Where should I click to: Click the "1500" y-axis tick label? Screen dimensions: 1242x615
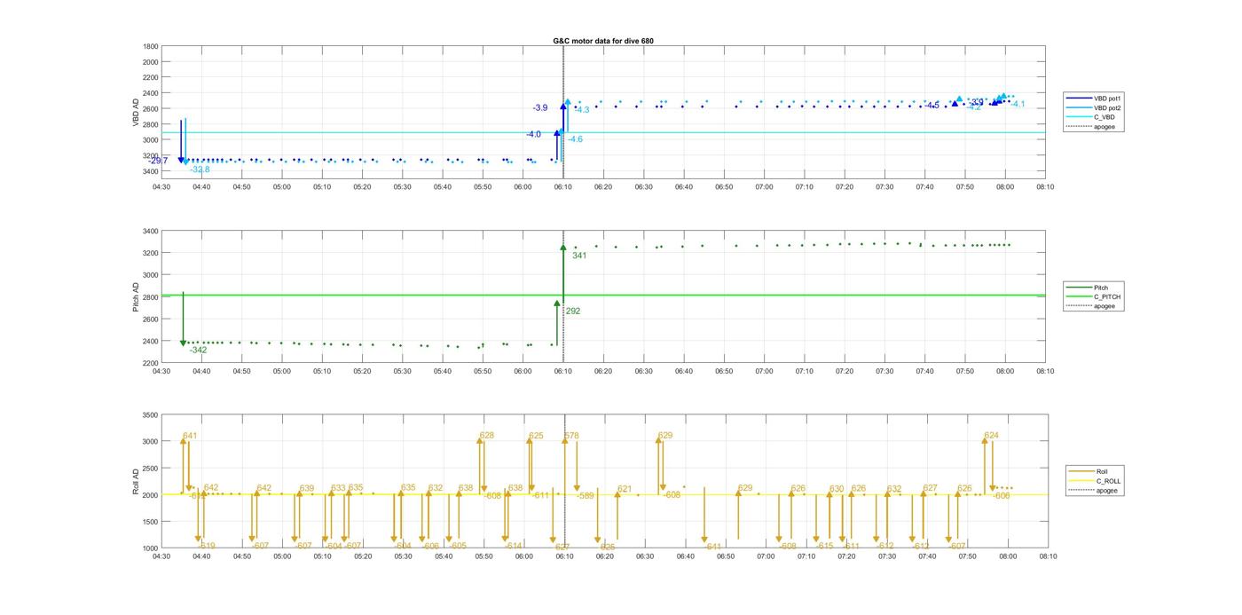point(150,522)
